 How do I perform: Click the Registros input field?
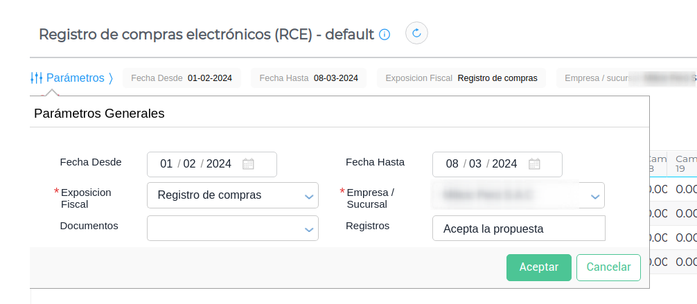pos(518,229)
